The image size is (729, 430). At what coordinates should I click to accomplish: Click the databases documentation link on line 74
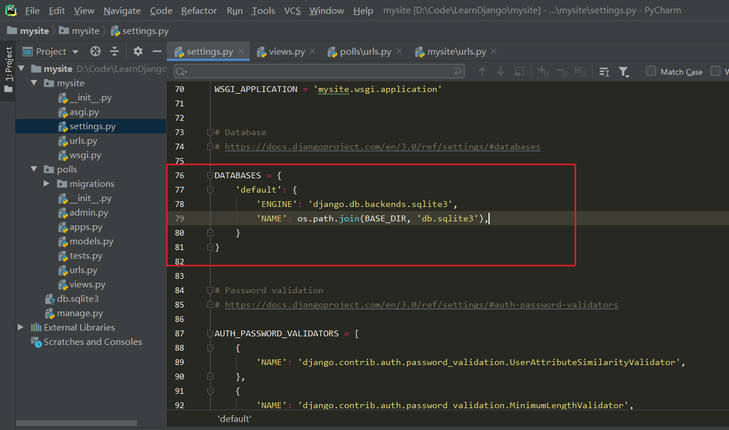tap(382, 147)
